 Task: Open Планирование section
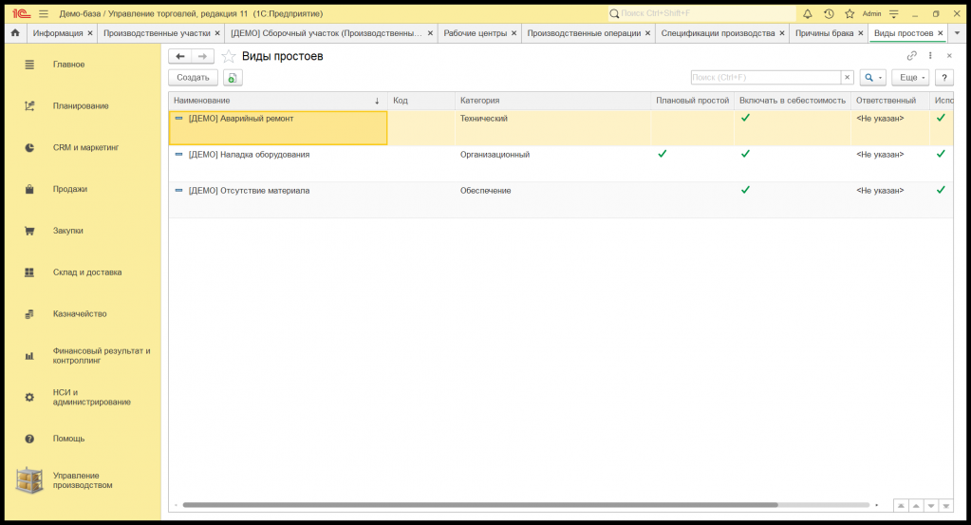pos(83,106)
